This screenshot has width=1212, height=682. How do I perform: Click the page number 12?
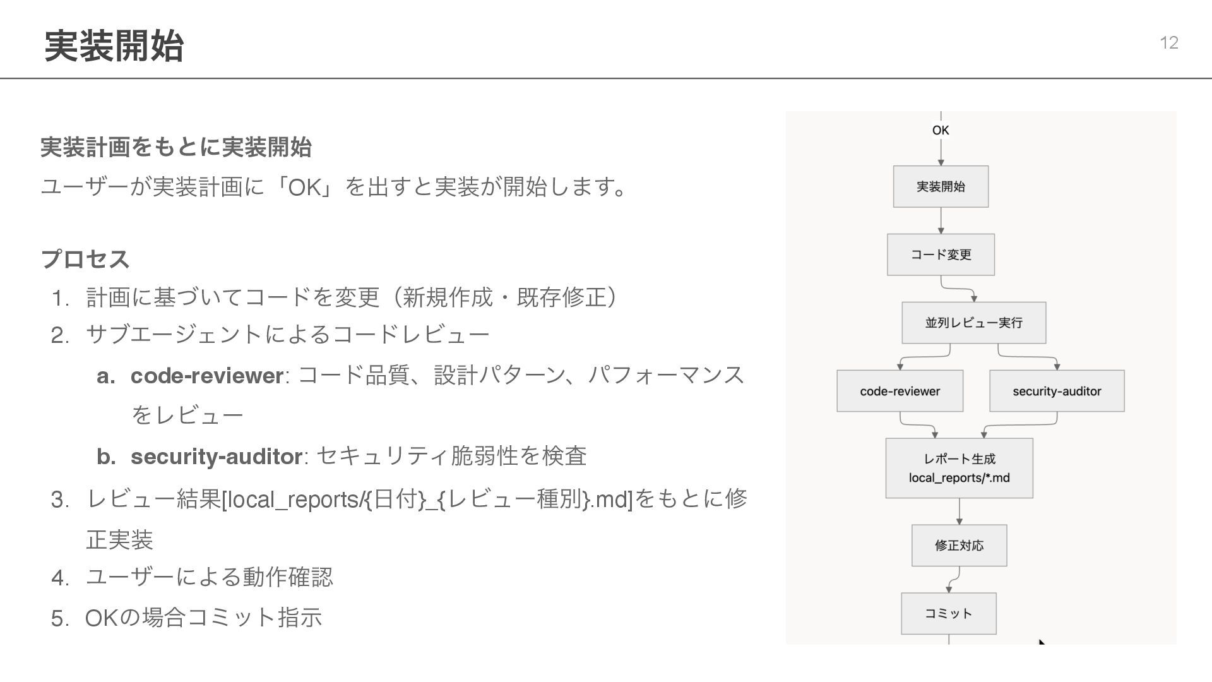(x=1168, y=42)
